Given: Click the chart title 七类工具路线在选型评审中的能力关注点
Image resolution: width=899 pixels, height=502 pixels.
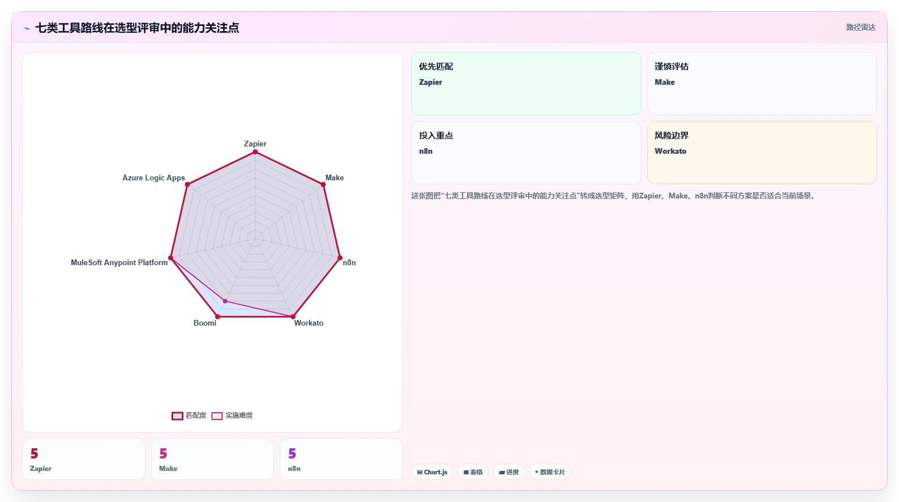Looking at the screenshot, I should (x=137, y=28).
